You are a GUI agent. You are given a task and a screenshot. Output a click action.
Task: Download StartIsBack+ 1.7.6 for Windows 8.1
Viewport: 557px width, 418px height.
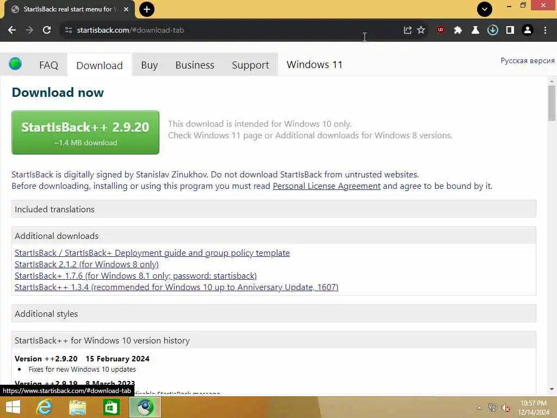135,275
